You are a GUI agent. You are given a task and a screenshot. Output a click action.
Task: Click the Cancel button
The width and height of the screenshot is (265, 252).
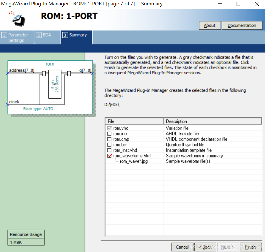point(182,247)
